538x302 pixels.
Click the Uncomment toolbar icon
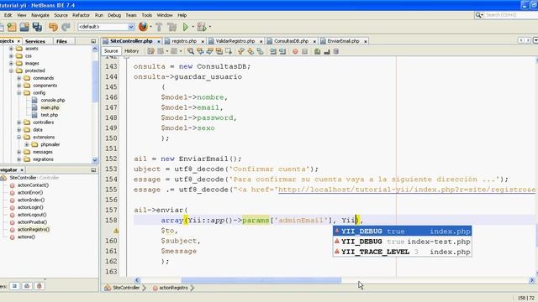coord(327,51)
